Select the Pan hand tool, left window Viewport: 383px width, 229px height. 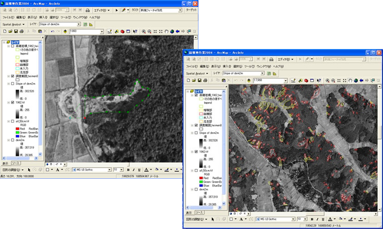click(x=166, y=31)
